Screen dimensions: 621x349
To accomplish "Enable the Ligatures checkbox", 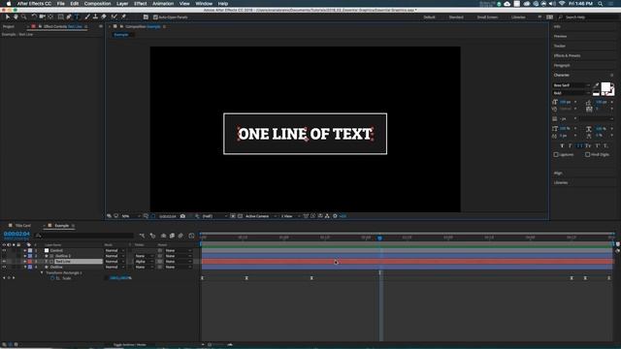I will tap(556, 155).
